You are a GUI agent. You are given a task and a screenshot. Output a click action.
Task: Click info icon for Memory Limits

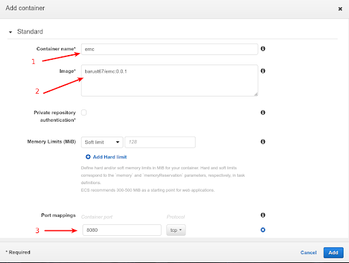(x=263, y=142)
